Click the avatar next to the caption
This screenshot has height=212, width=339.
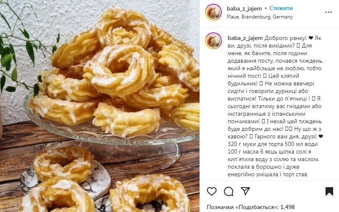(213, 41)
